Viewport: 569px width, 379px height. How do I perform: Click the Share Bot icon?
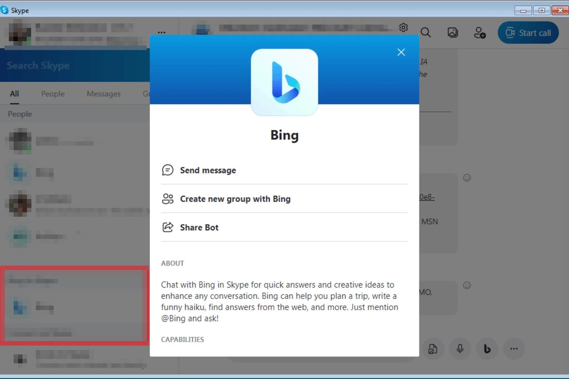point(167,227)
